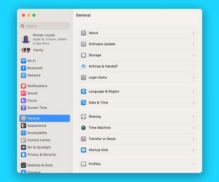Click the Family members avatars

pos(26,50)
